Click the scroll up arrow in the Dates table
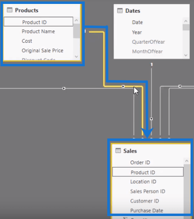Screen dimensions: 194x219 [186, 21]
